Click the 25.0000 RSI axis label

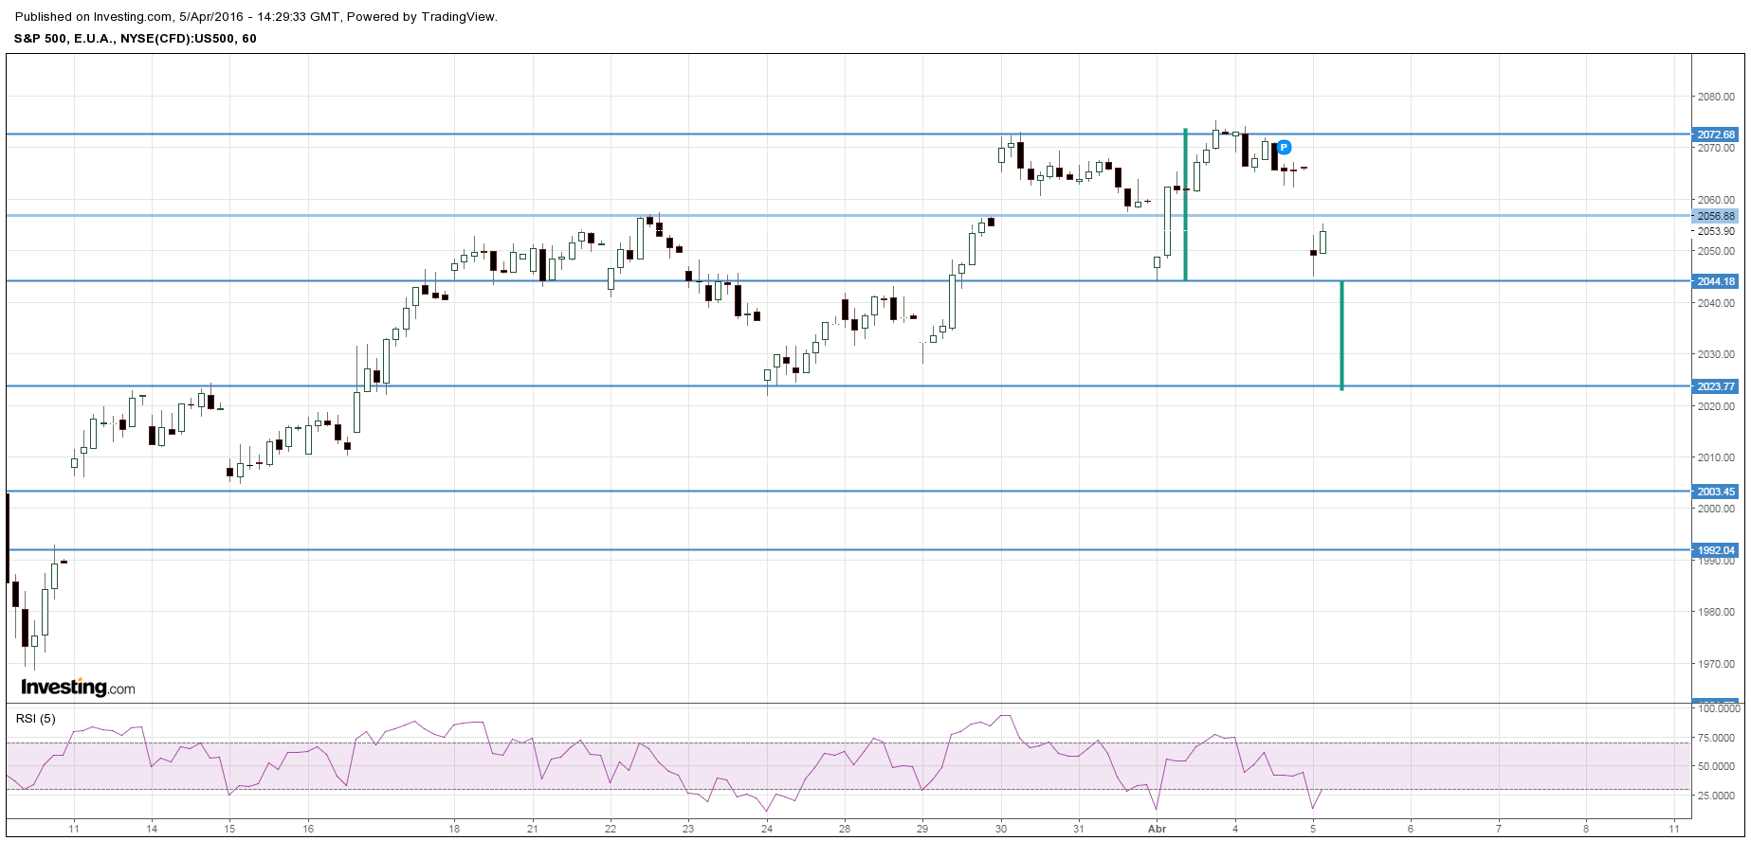(1717, 796)
